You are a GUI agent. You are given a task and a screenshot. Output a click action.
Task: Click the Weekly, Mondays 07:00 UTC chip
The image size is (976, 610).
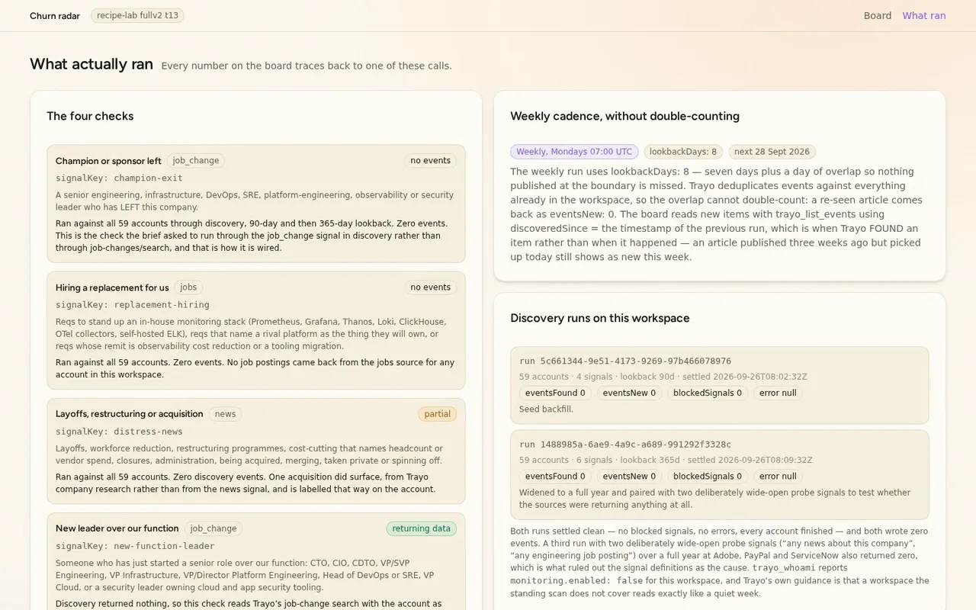point(574,152)
